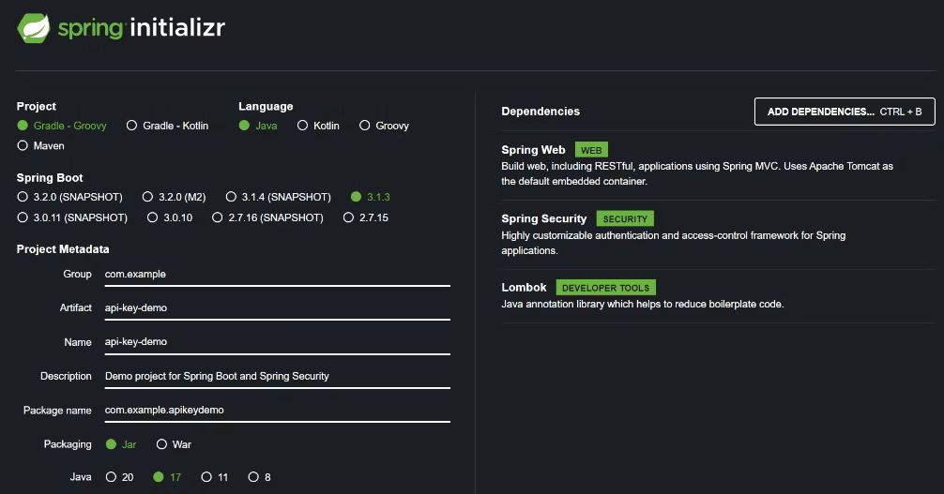Focus the Artifact text field
This screenshot has width=944, height=494.
[277, 308]
